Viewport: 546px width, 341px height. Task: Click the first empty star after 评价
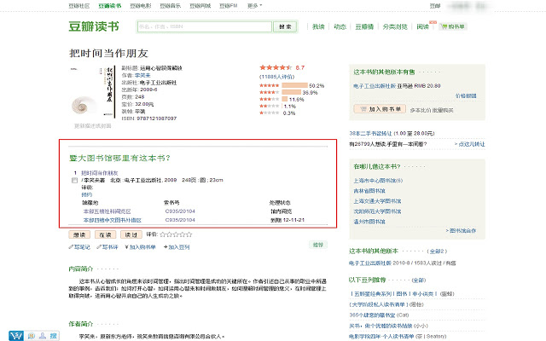click(163, 234)
